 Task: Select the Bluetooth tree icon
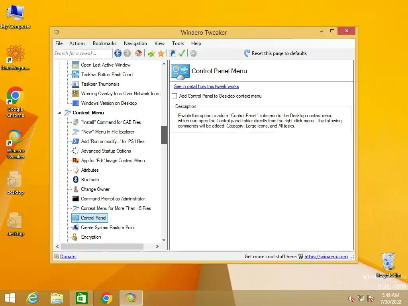point(75,180)
